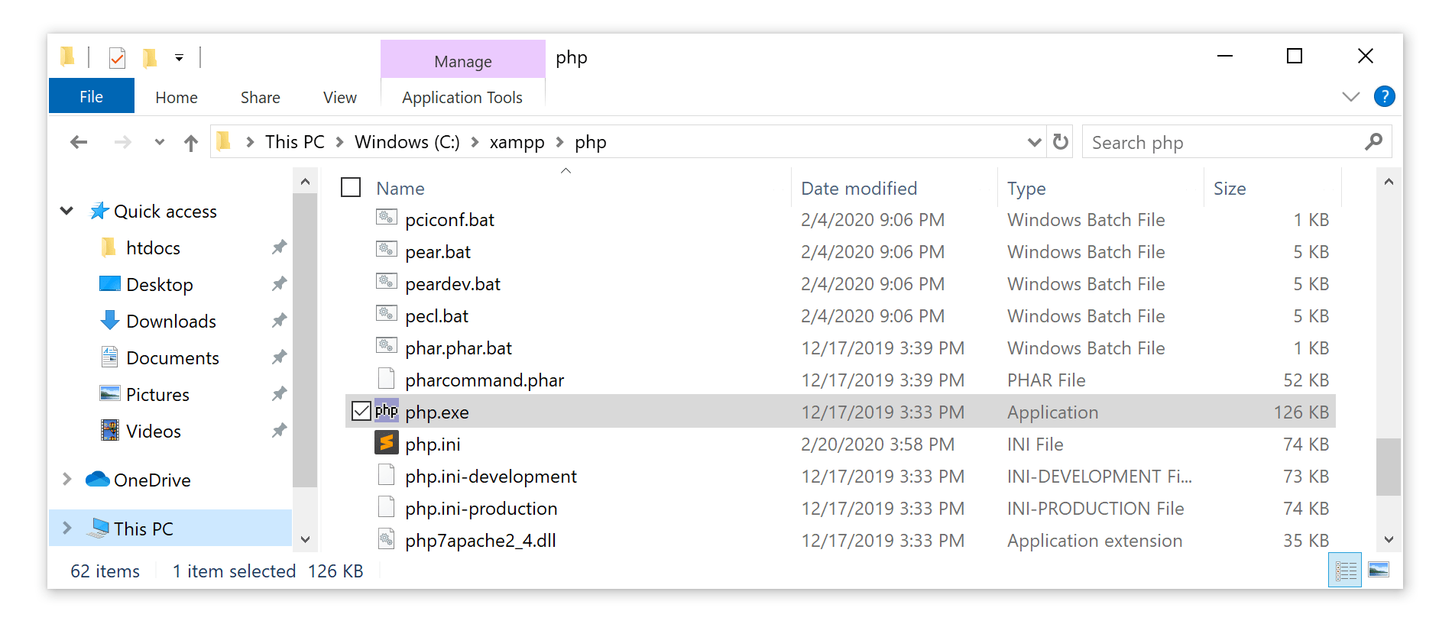Unpin Downloads from Quick access

tap(280, 321)
